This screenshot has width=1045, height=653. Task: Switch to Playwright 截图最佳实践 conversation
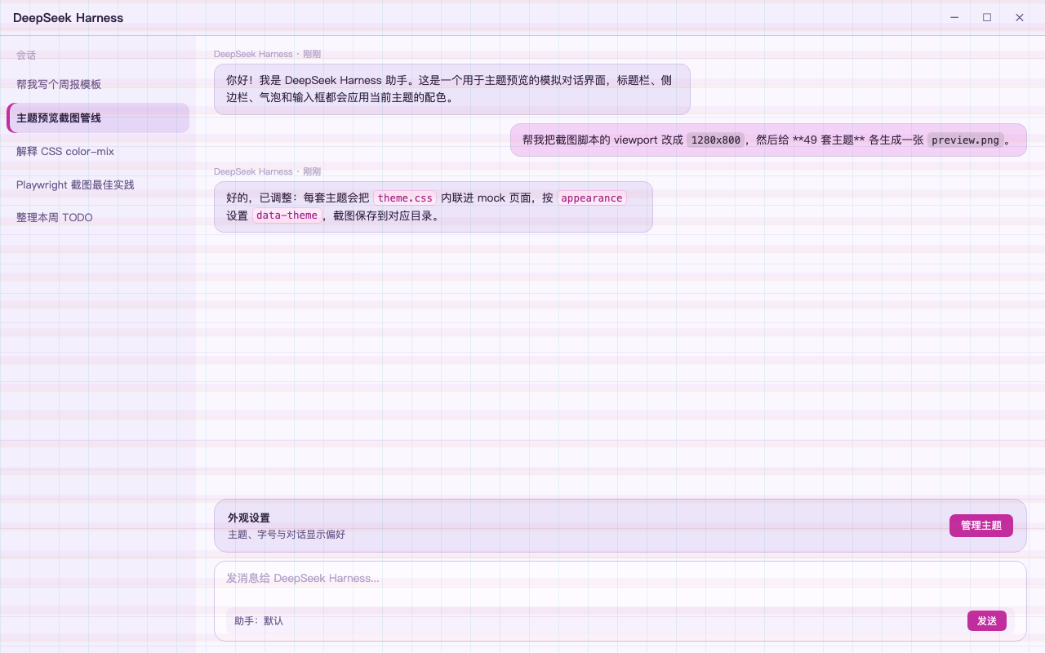98,184
